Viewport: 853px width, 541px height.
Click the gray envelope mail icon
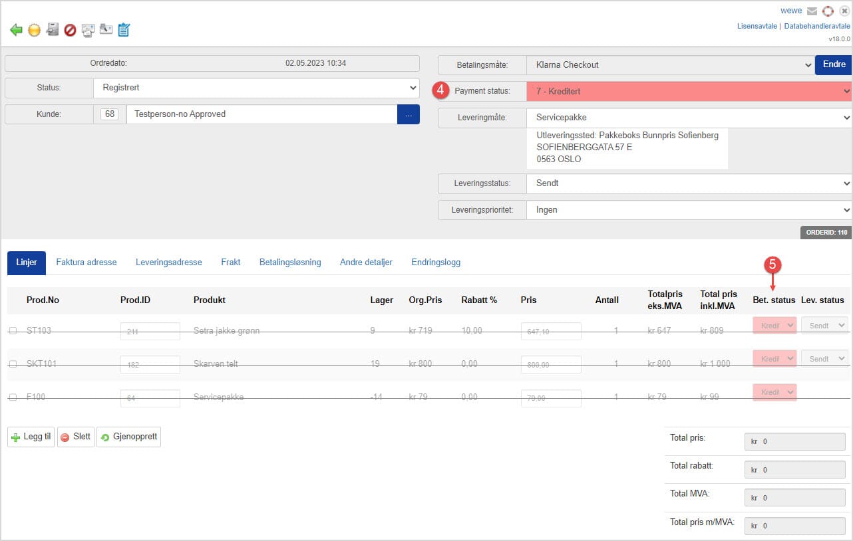[x=812, y=11]
